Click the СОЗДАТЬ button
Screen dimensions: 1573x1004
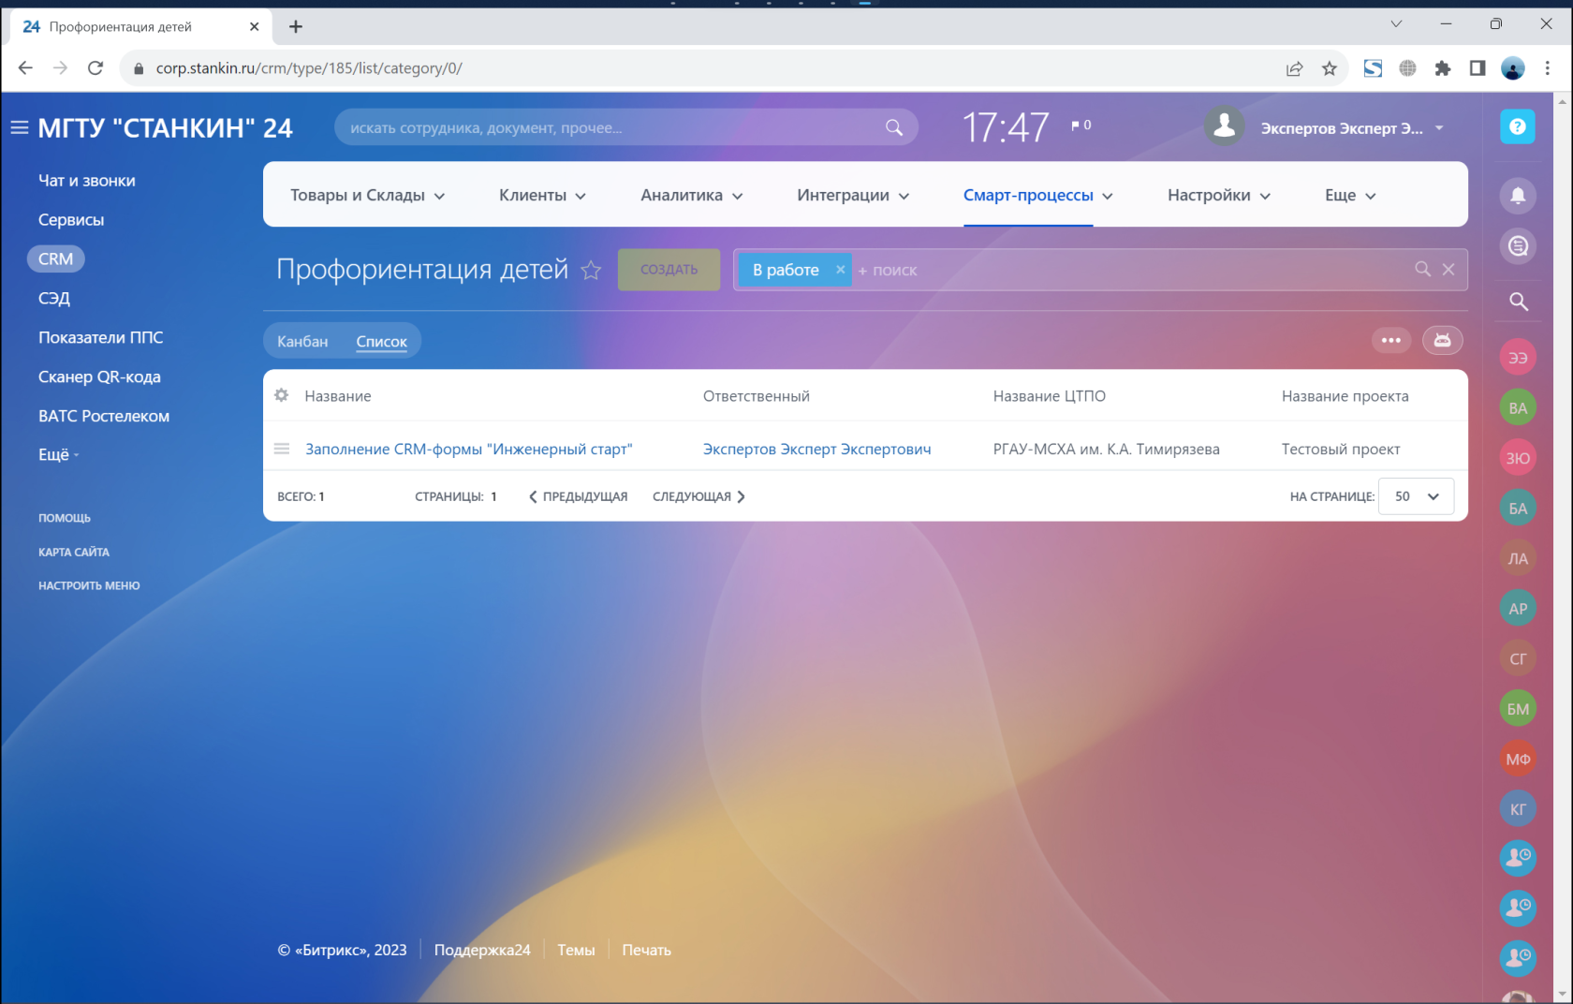tap(669, 270)
